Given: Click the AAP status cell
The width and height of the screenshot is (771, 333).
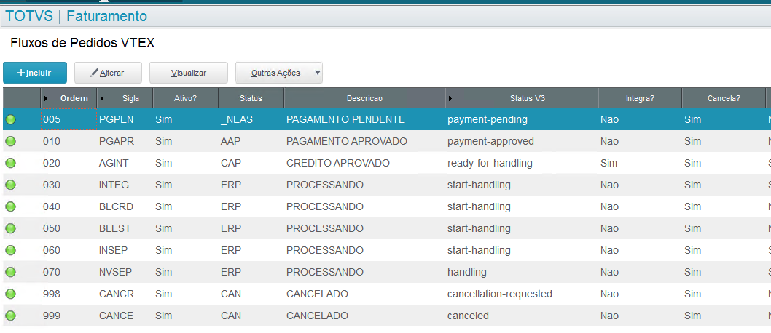Looking at the screenshot, I should click(x=251, y=141).
